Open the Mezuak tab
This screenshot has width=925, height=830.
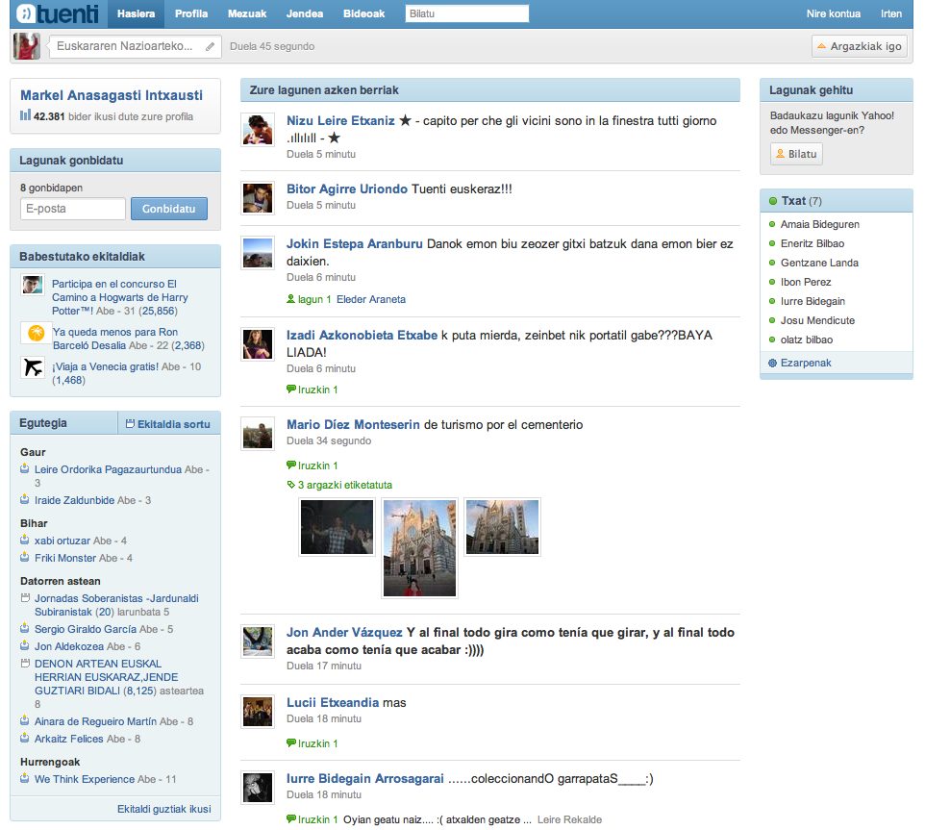tap(247, 13)
